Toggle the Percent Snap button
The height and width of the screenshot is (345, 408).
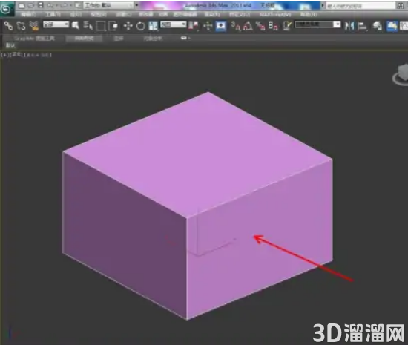(x=260, y=26)
